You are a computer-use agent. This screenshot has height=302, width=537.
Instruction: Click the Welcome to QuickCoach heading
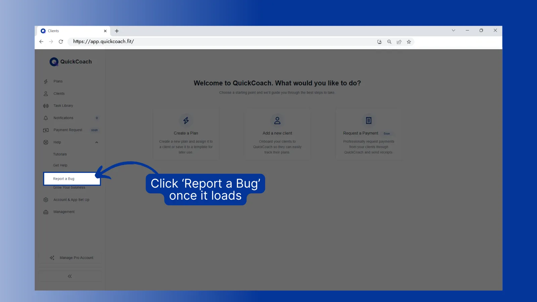click(277, 83)
